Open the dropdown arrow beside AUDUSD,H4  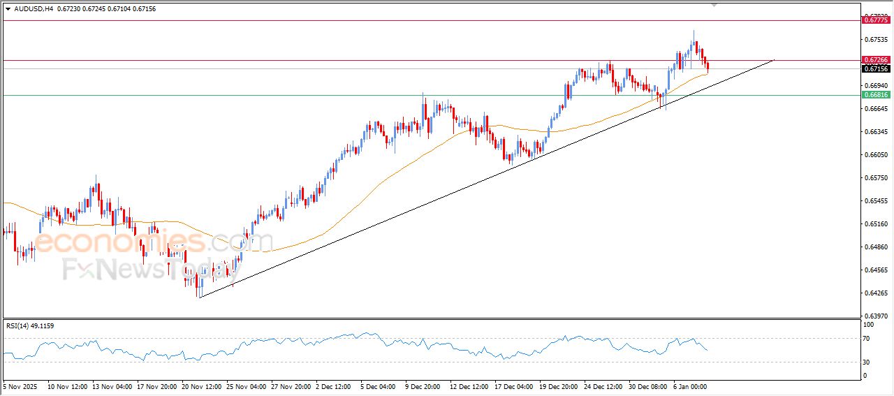click(8, 8)
